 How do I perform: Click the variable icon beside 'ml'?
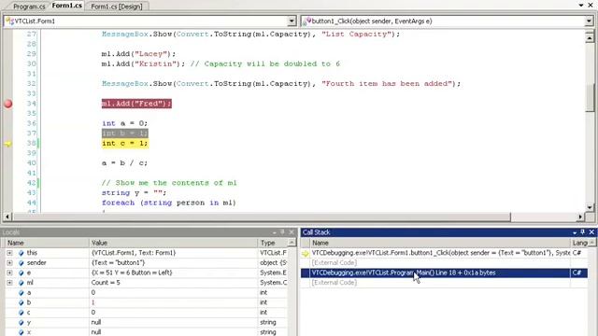tap(21, 283)
